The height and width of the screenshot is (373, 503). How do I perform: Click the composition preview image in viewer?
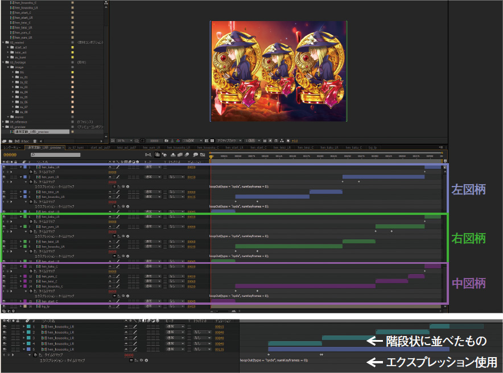278,71
